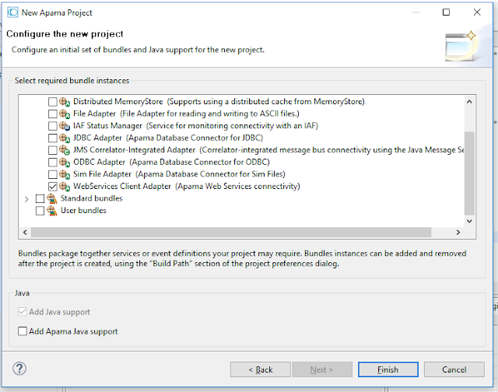
Task: Tick the IAF Status Manager checkbox
Action: point(53,126)
